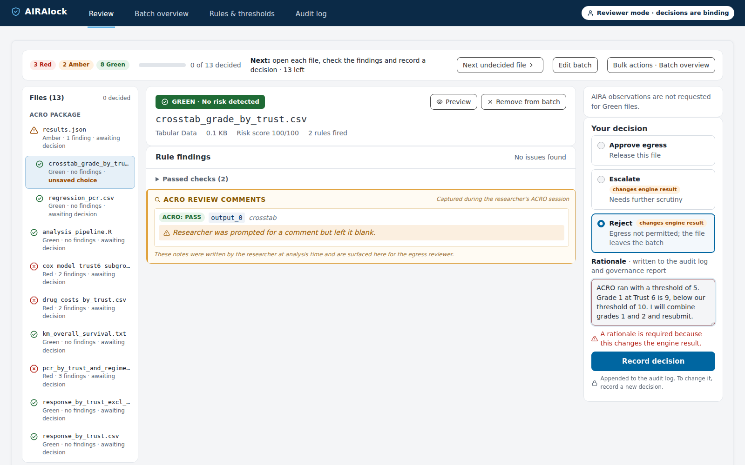745x465 pixels.
Task: Click the reviewer mode user icon
Action: point(590,13)
